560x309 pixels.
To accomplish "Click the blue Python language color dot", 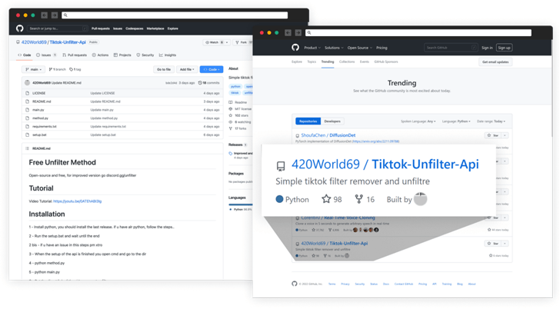I will pyautogui.click(x=280, y=199).
